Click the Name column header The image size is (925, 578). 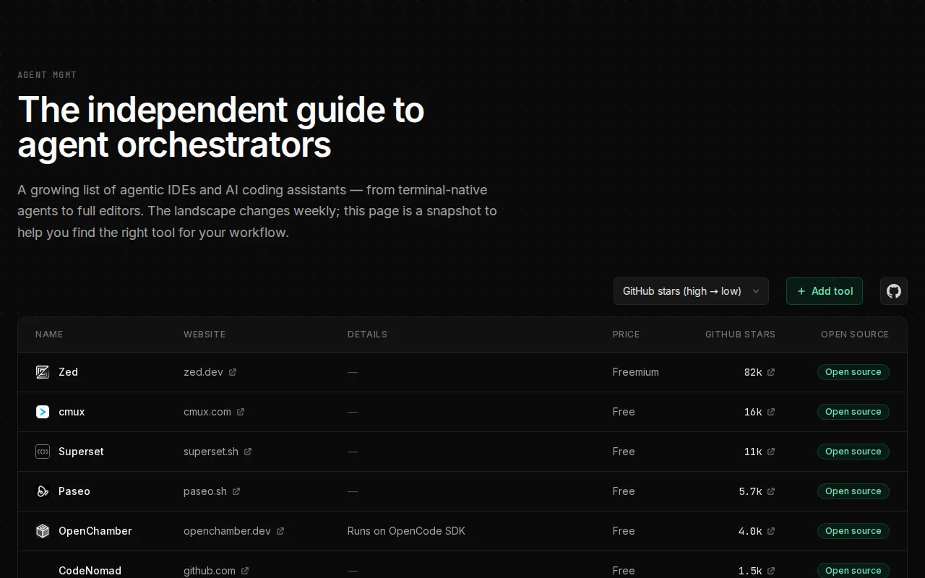49,335
